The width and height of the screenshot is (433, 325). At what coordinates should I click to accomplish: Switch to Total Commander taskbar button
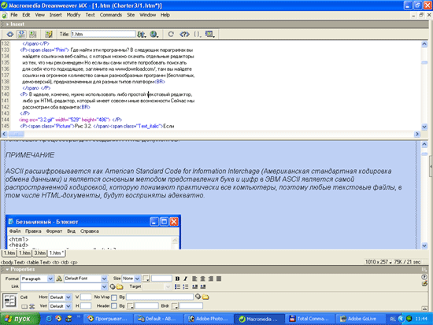tap(309, 319)
